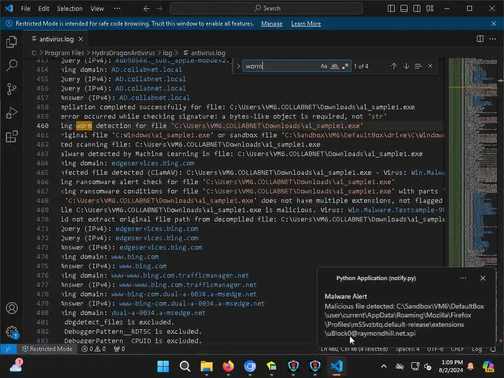
Task: Open the Extensions view
Action: 12,137
